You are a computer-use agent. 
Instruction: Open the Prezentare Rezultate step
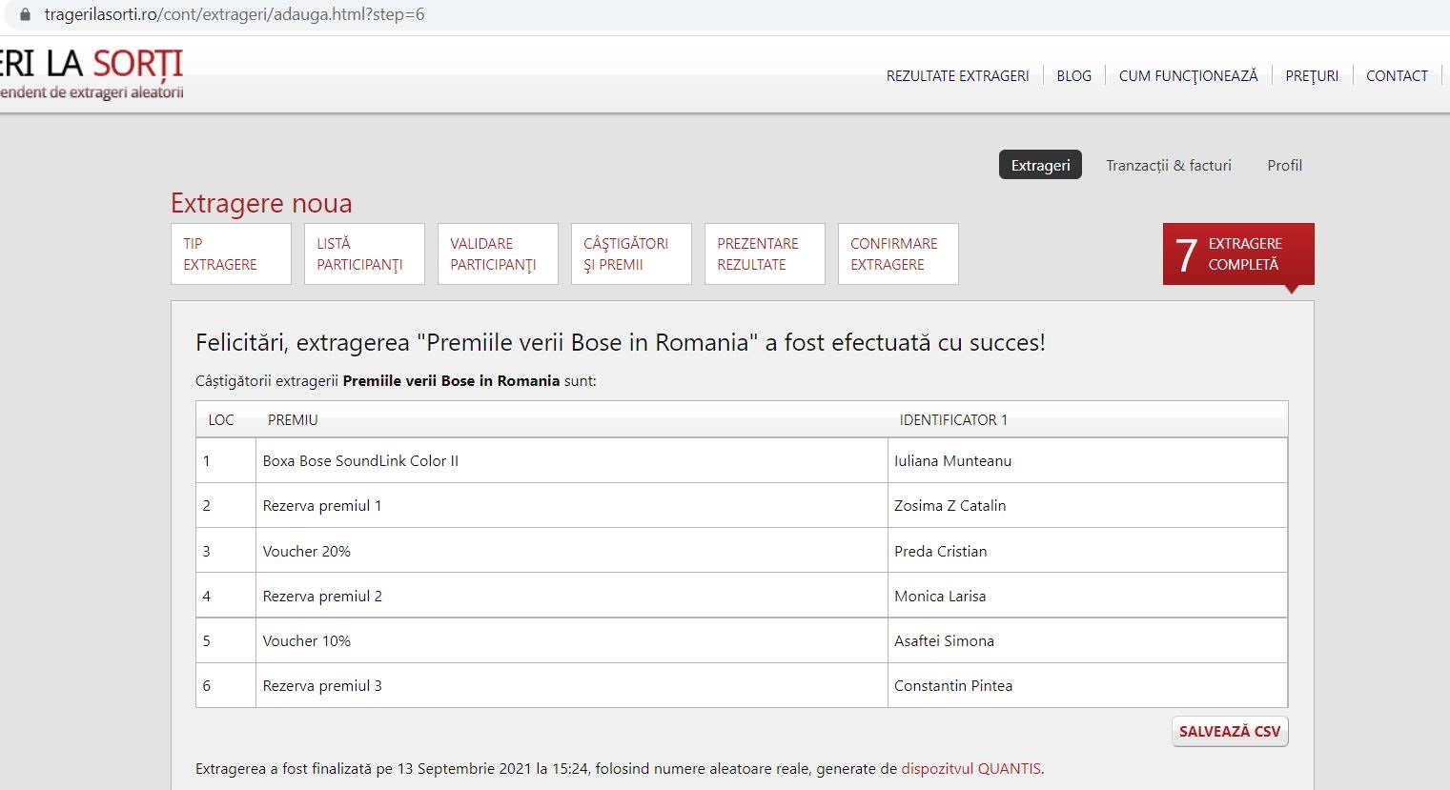pos(765,254)
